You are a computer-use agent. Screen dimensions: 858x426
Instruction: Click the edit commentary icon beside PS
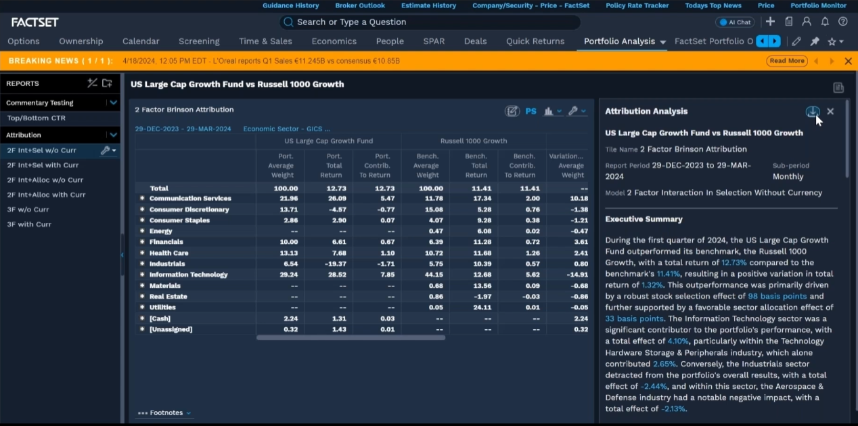(x=512, y=111)
